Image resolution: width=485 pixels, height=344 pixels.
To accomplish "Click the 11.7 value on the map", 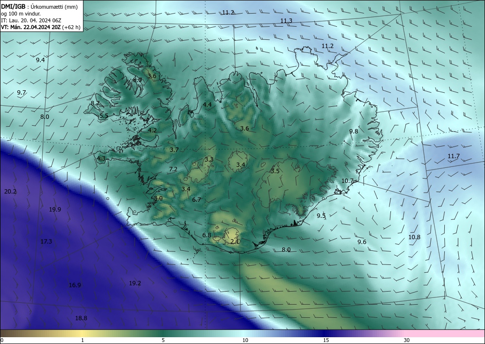I will (x=453, y=156).
